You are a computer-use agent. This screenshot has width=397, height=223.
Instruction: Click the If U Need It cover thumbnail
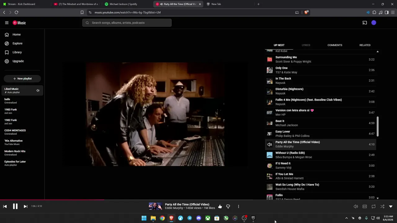click(x=270, y=166)
